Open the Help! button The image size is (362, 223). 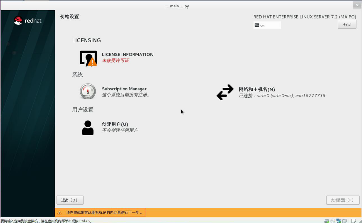347,24
